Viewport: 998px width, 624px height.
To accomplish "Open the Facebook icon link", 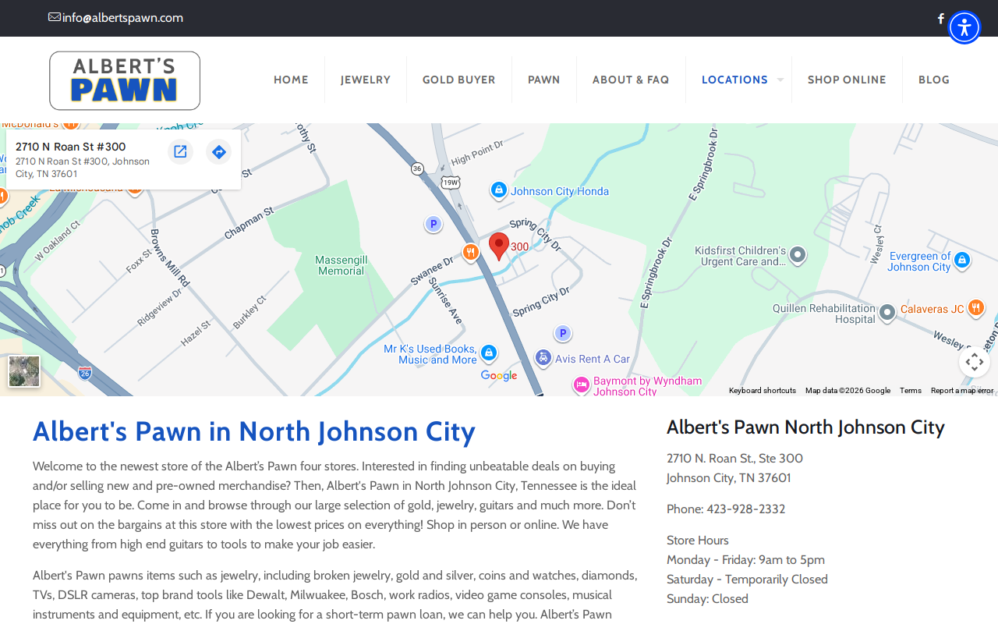I will [x=940, y=19].
